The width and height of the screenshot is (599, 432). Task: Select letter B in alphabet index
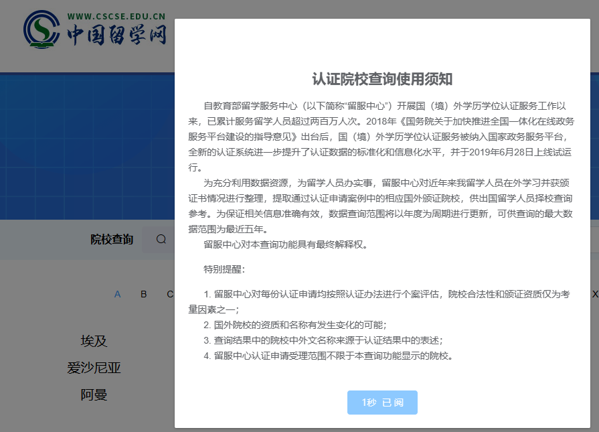pos(144,294)
